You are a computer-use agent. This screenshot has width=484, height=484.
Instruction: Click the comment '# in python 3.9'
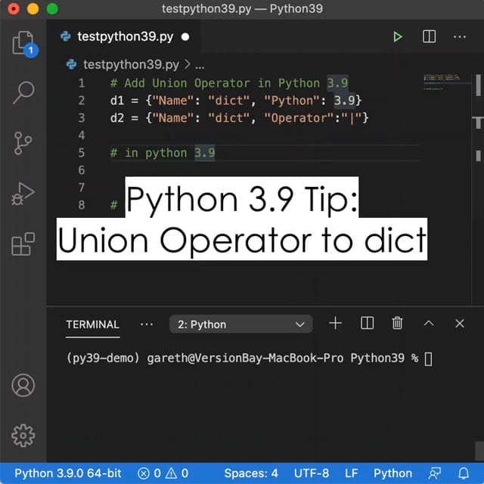pos(163,153)
